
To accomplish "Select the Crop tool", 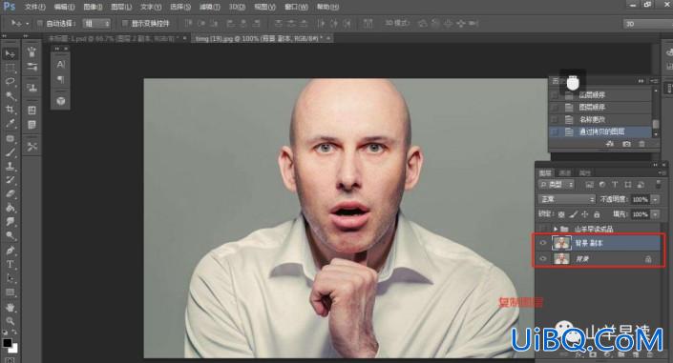I will [10, 110].
